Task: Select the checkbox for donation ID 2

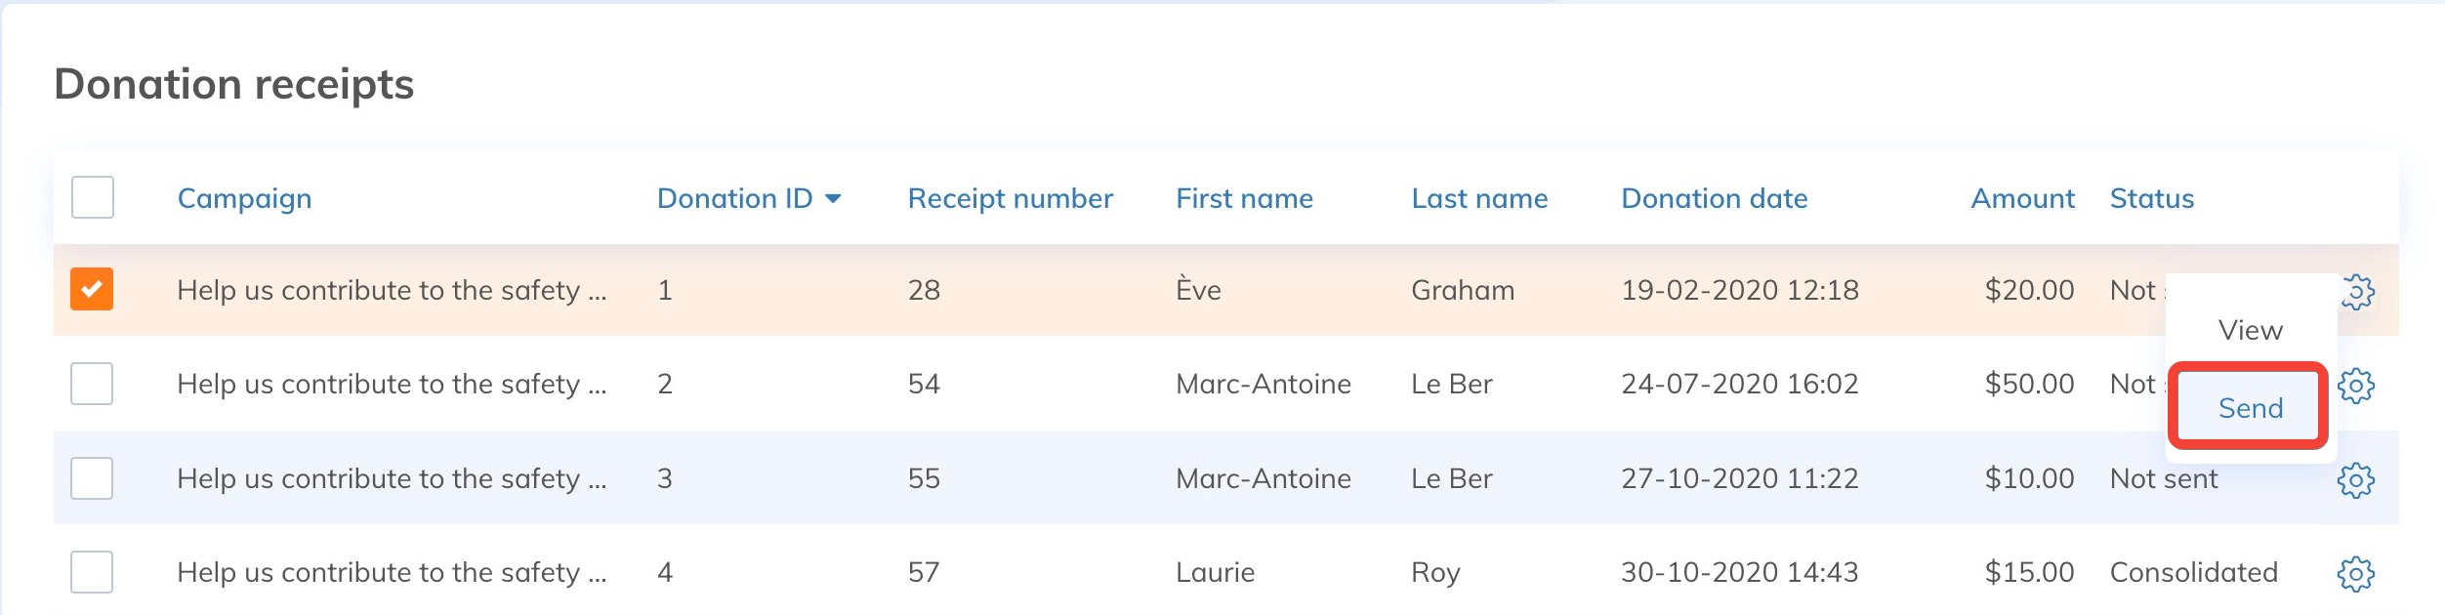Action: (x=92, y=384)
